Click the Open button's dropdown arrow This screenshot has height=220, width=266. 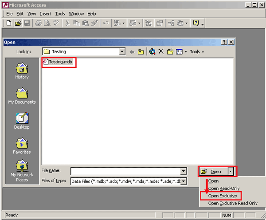click(x=231, y=172)
